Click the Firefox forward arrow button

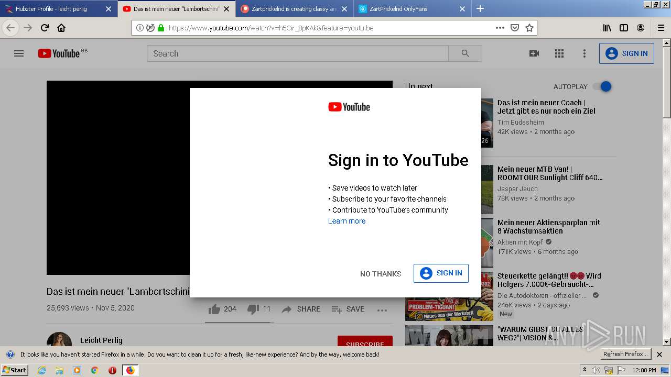(28, 28)
